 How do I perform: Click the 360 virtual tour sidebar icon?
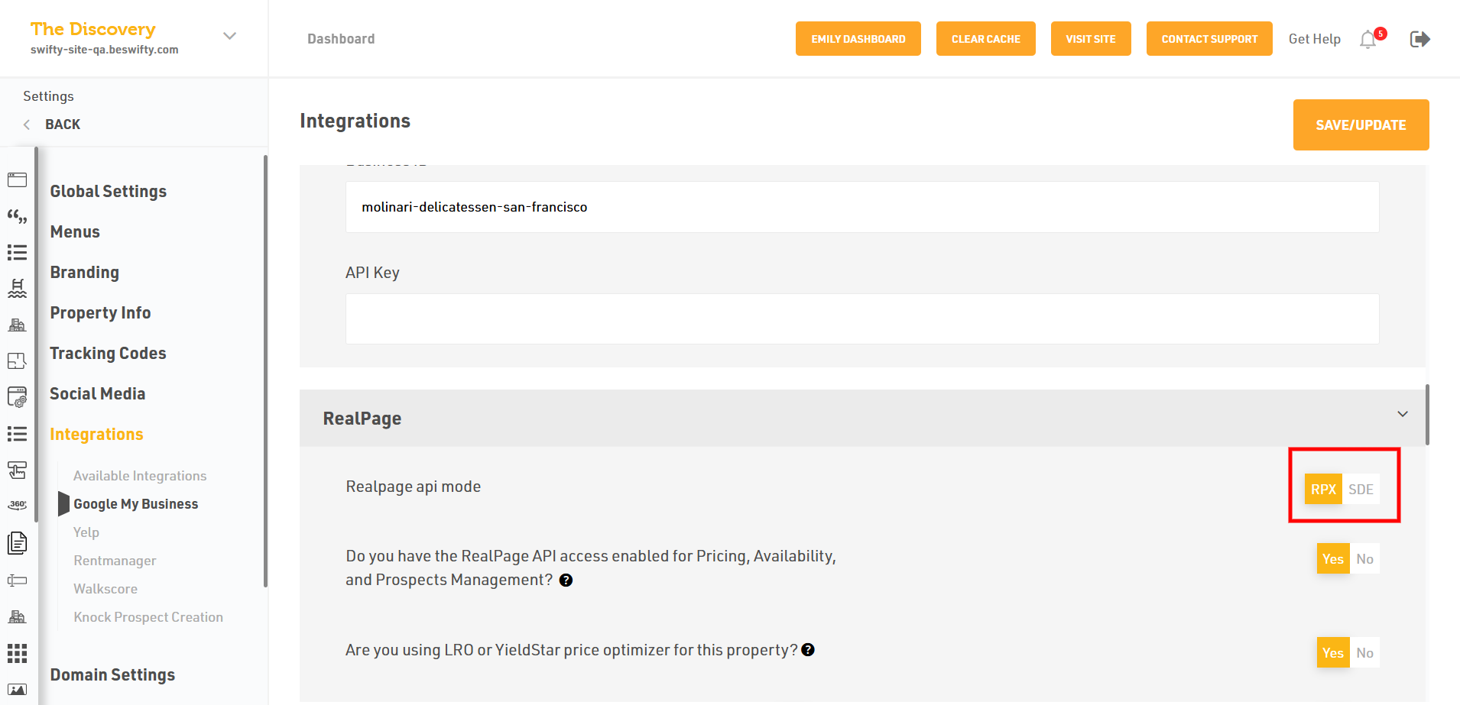point(17,505)
